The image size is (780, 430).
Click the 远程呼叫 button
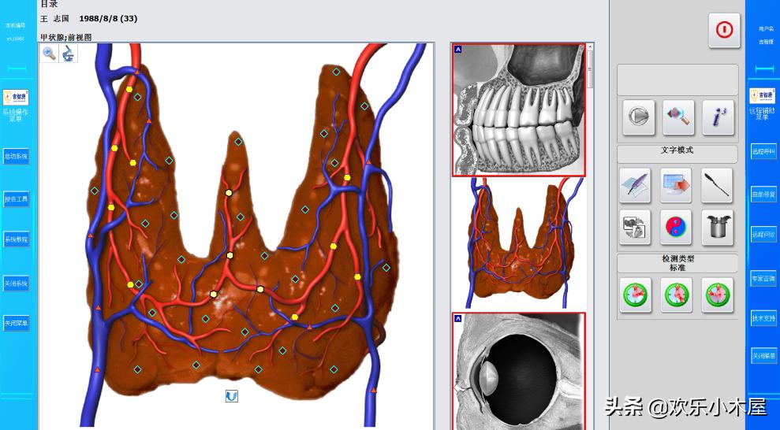pos(763,151)
